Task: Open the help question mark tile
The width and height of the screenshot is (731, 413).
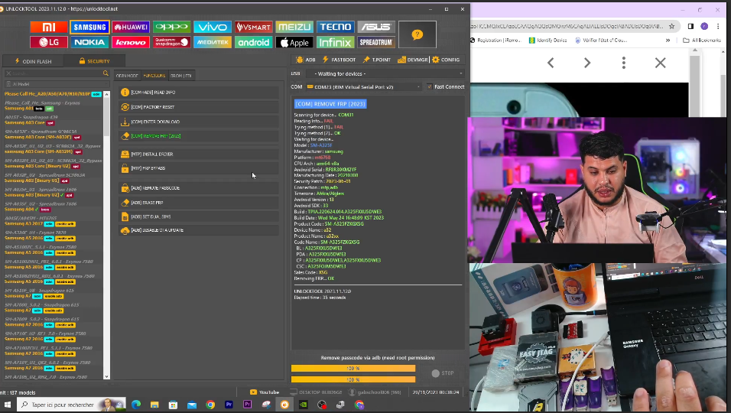Action: [x=417, y=34]
